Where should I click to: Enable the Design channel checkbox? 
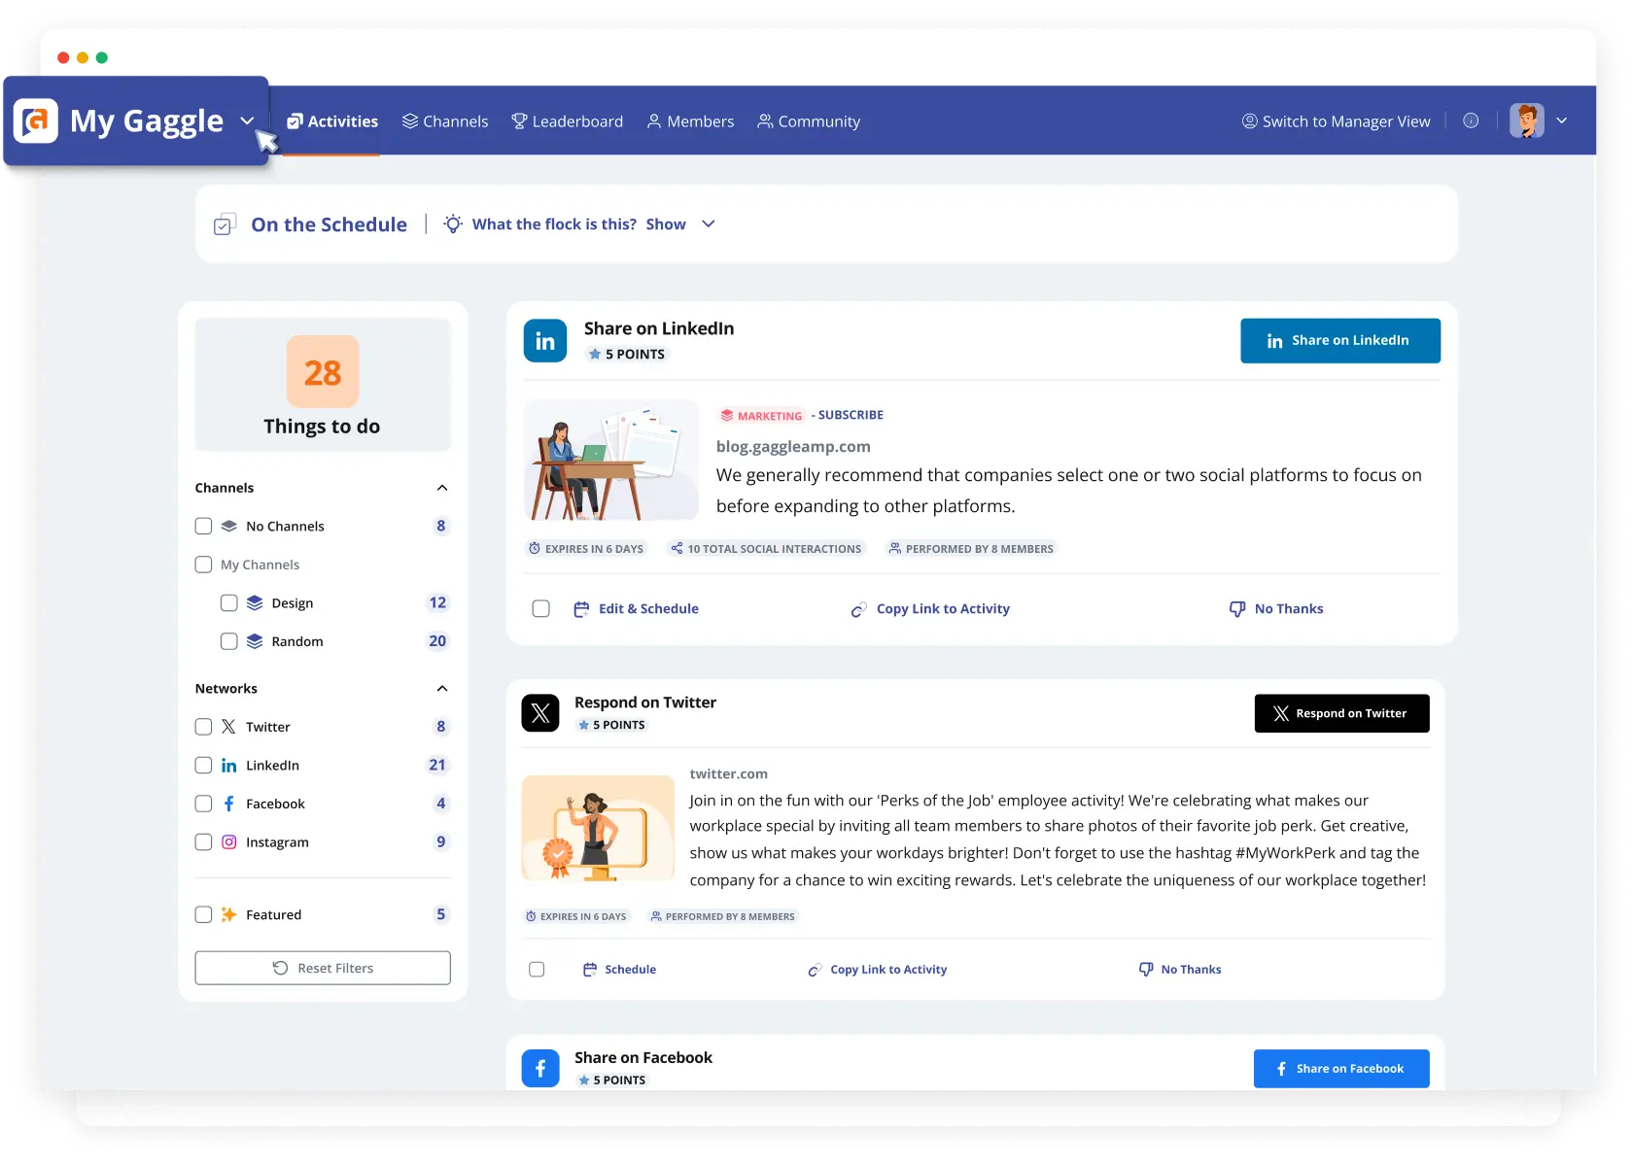coord(229,603)
